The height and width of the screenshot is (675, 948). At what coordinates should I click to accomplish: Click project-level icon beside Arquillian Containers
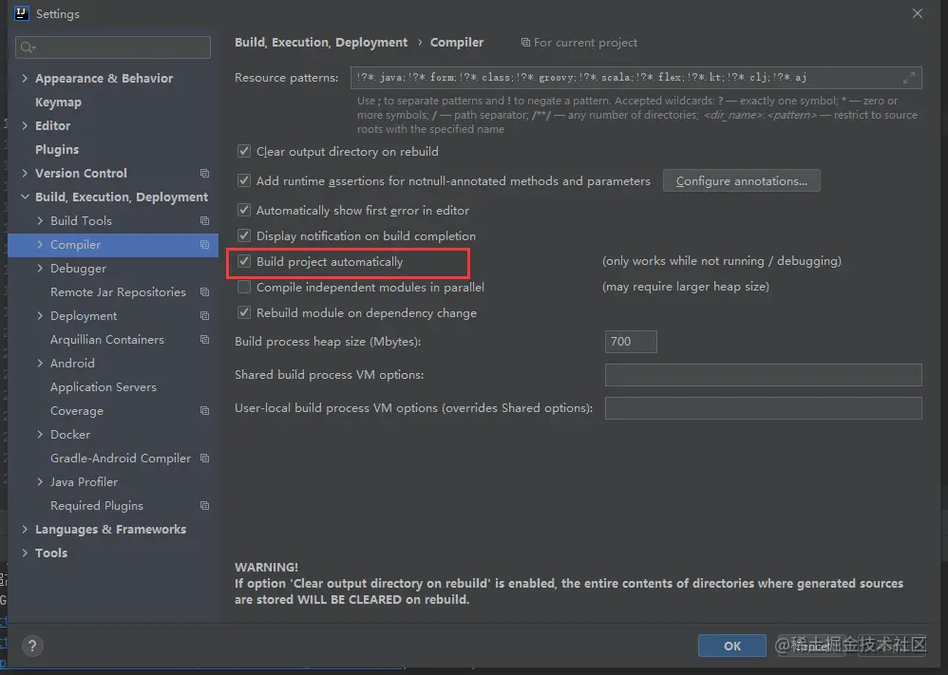(205, 340)
